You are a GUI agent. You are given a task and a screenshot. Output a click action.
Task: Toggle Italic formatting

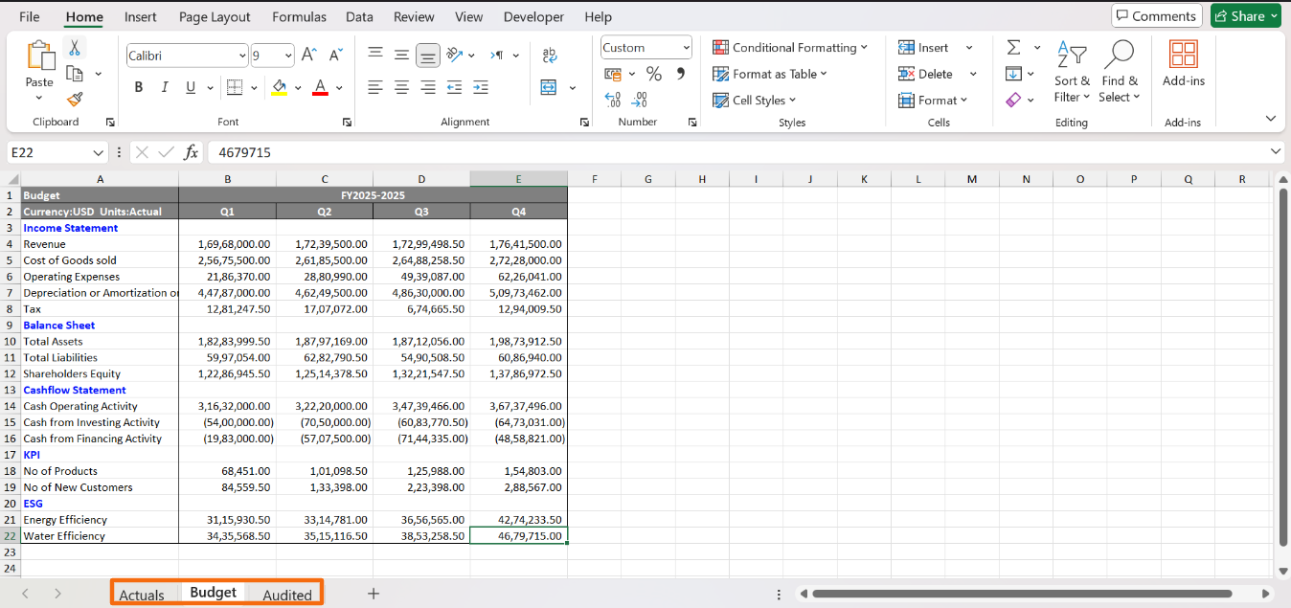[x=165, y=87]
